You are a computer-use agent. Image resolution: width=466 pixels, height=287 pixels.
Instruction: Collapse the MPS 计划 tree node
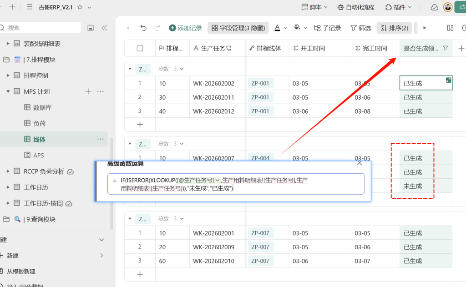8,91
